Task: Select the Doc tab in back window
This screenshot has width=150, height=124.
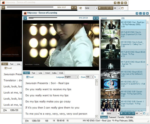Action: click(4, 64)
